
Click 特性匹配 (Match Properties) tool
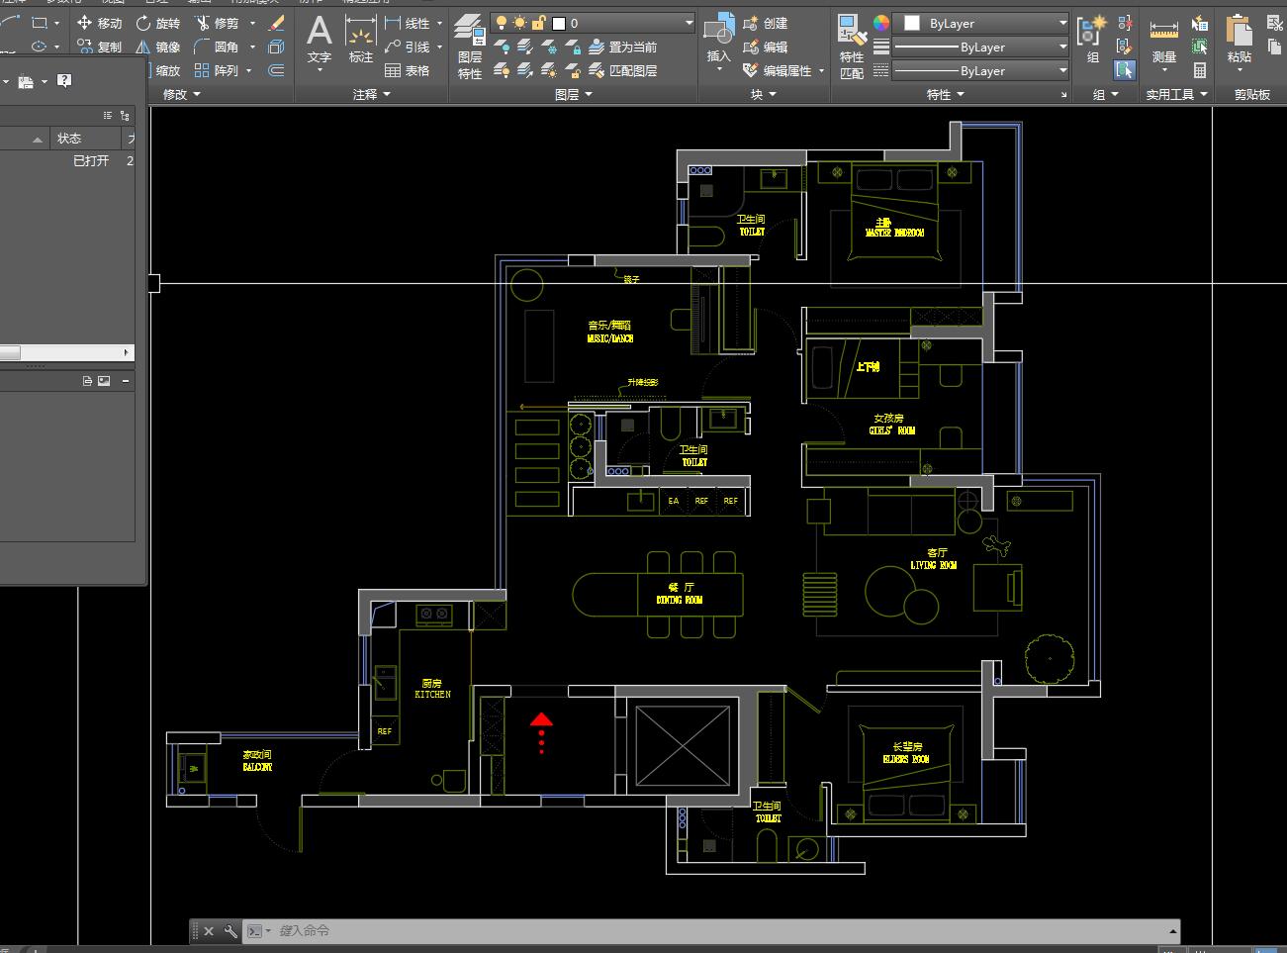(x=851, y=48)
